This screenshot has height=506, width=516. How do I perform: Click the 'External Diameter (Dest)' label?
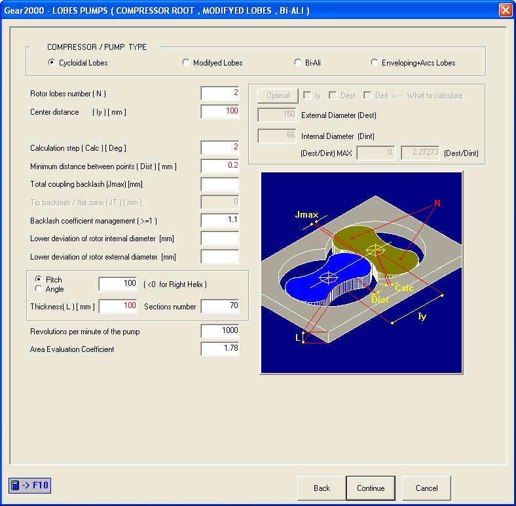click(339, 115)
